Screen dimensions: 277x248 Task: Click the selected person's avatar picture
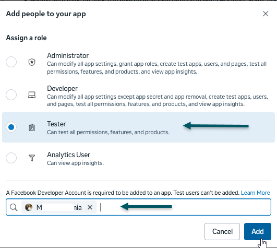click(x=29, y=207)
